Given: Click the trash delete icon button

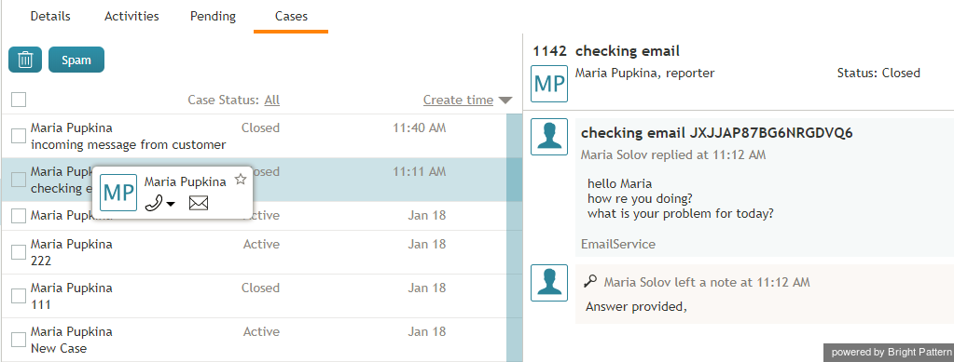Looking at the screenshot, I should [25, 60].
